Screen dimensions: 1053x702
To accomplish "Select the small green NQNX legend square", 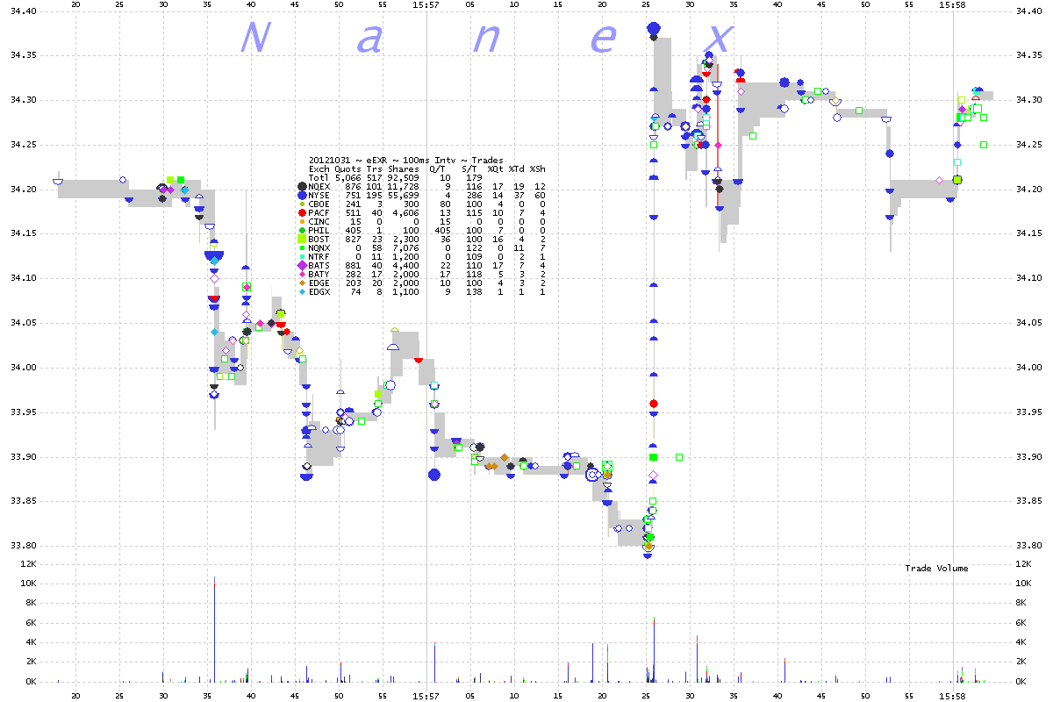I will [303, 248].
